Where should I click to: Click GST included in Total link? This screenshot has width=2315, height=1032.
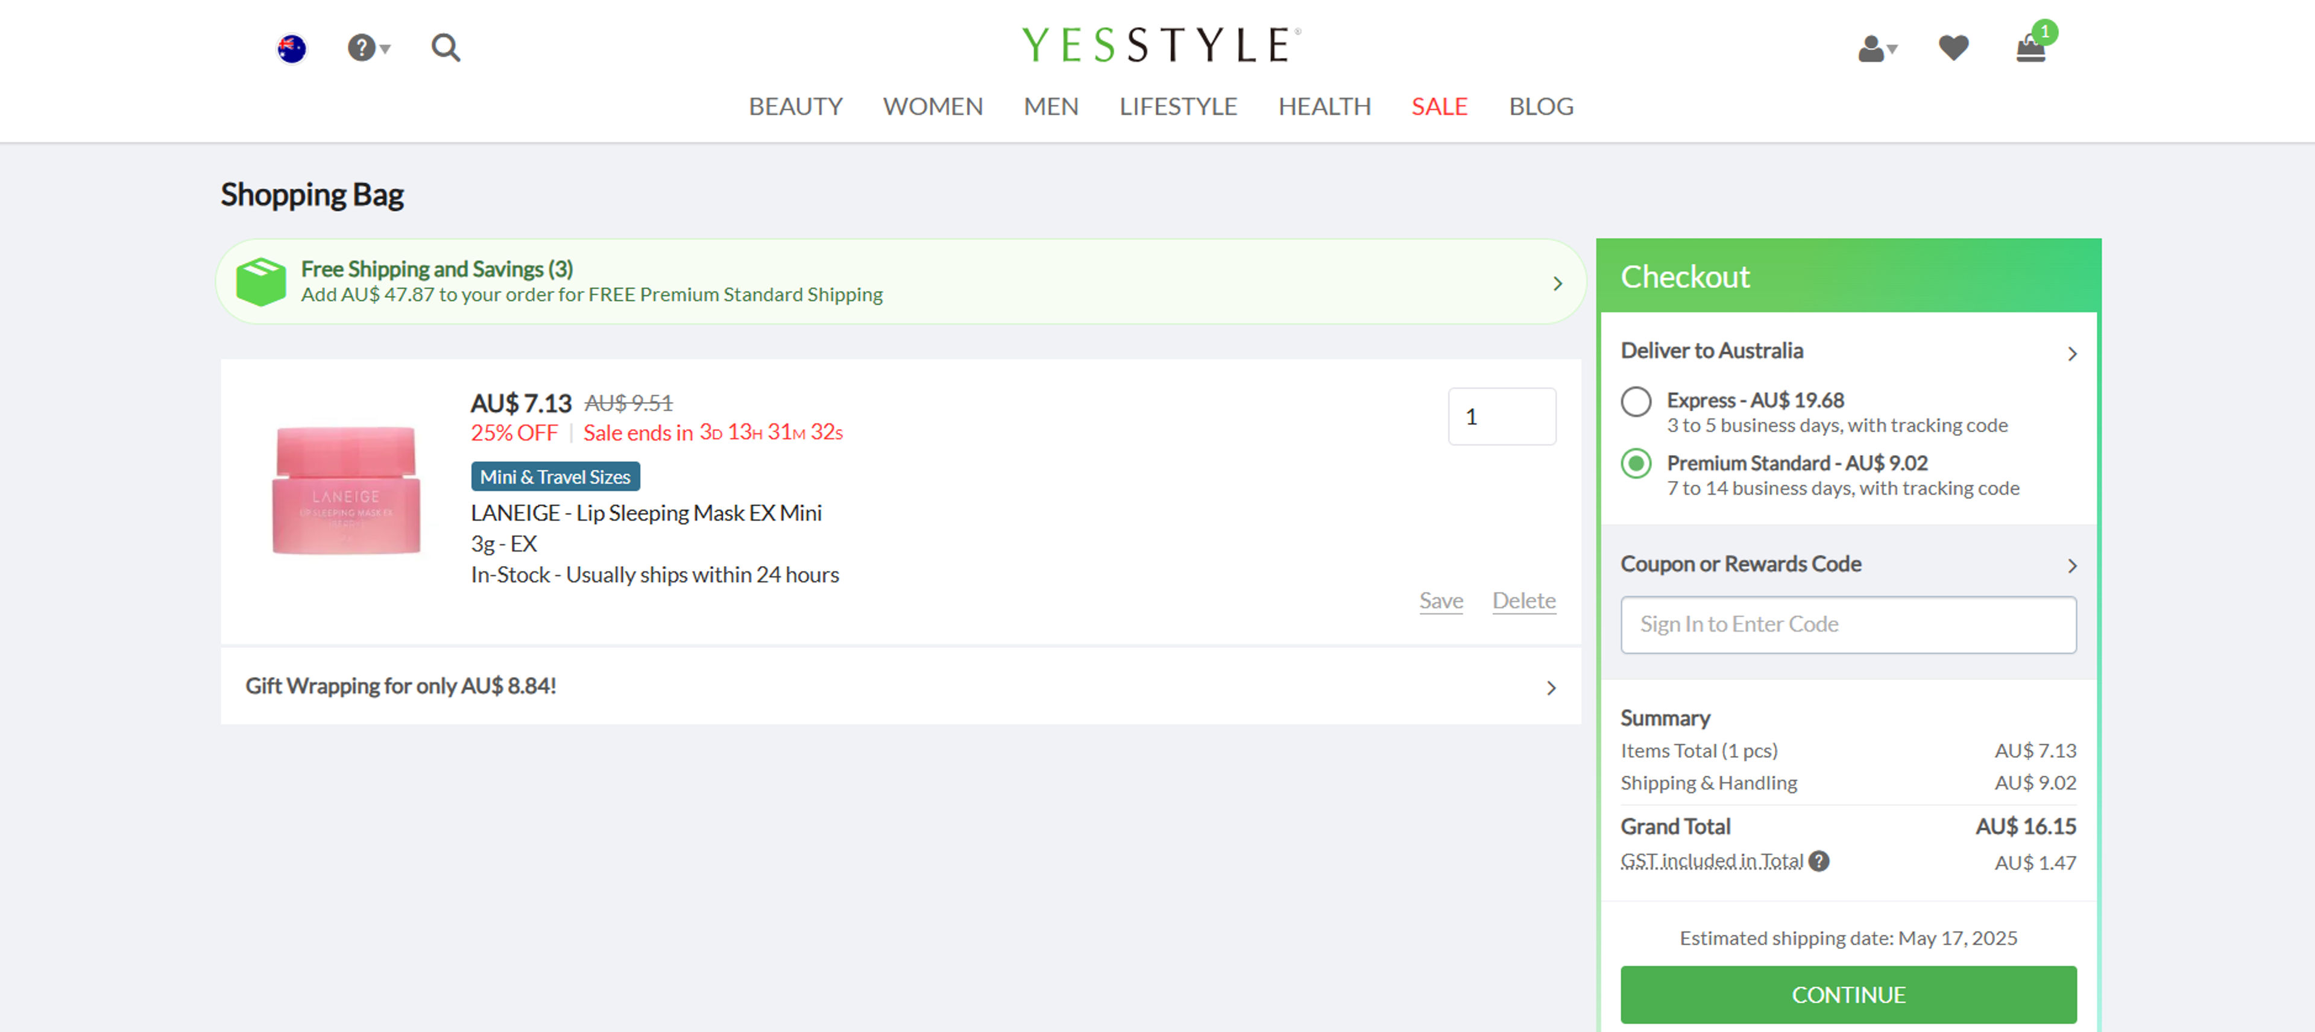tap(1711, 861)
